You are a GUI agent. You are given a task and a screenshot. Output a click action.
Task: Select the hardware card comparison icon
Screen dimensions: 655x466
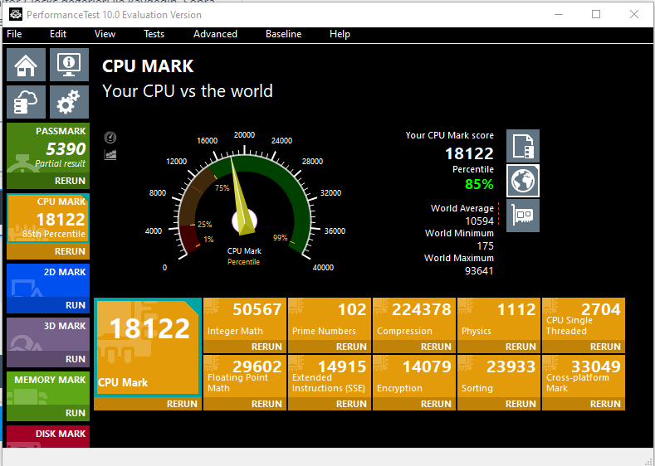[x=523, y=216]
